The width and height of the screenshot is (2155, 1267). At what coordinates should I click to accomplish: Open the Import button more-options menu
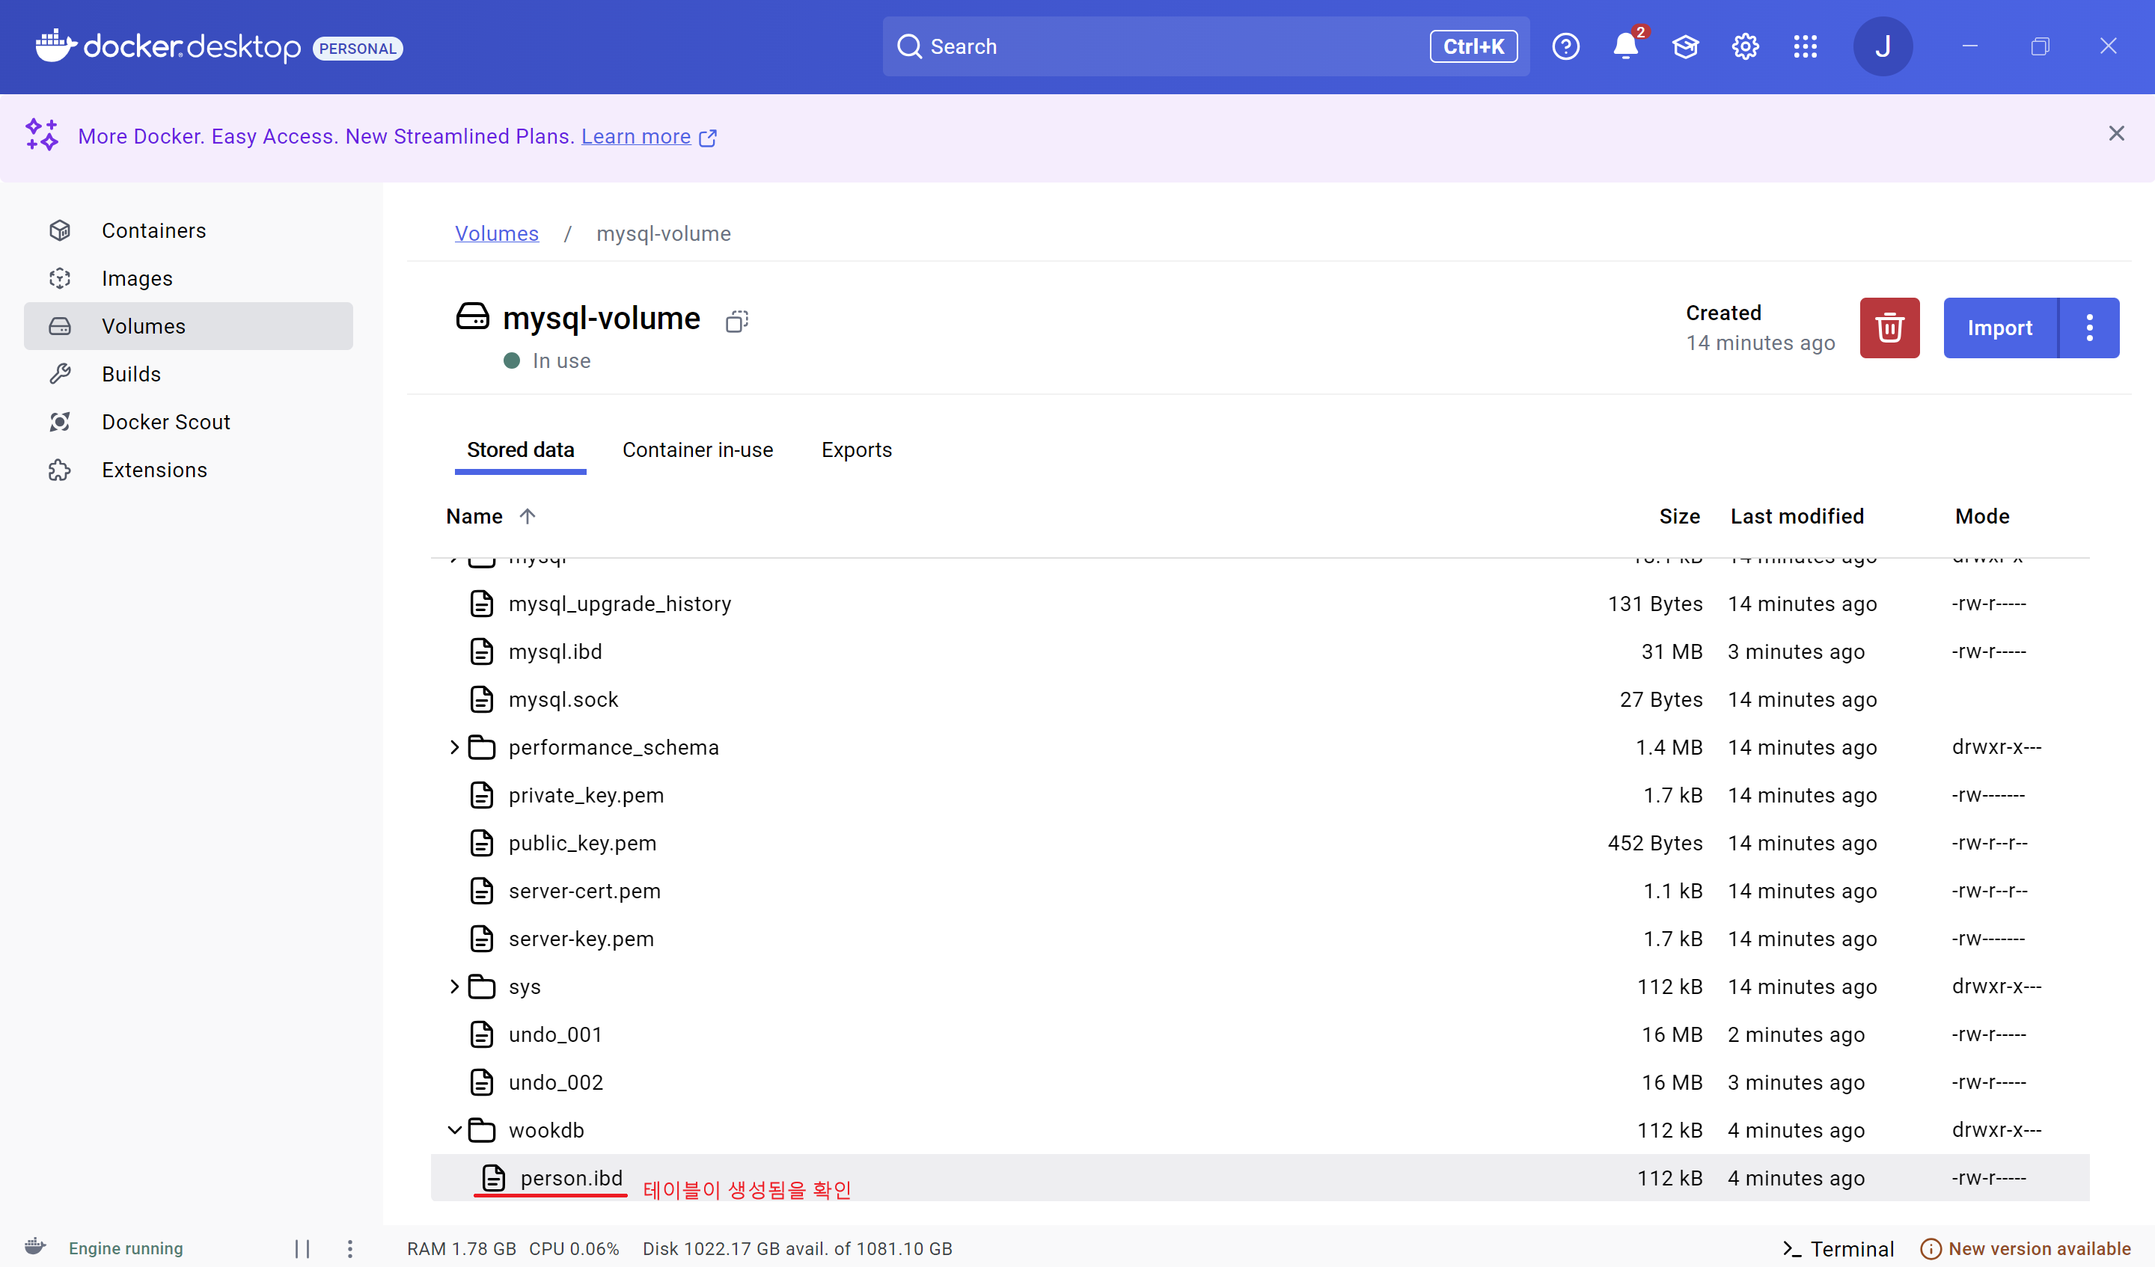(x=2089, y=328)
